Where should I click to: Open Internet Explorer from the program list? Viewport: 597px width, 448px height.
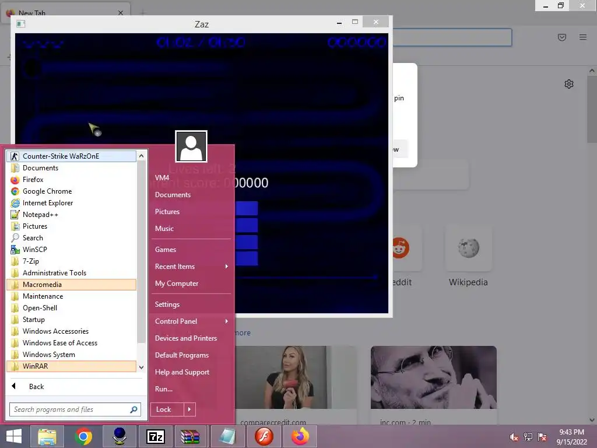pos(71,203)
